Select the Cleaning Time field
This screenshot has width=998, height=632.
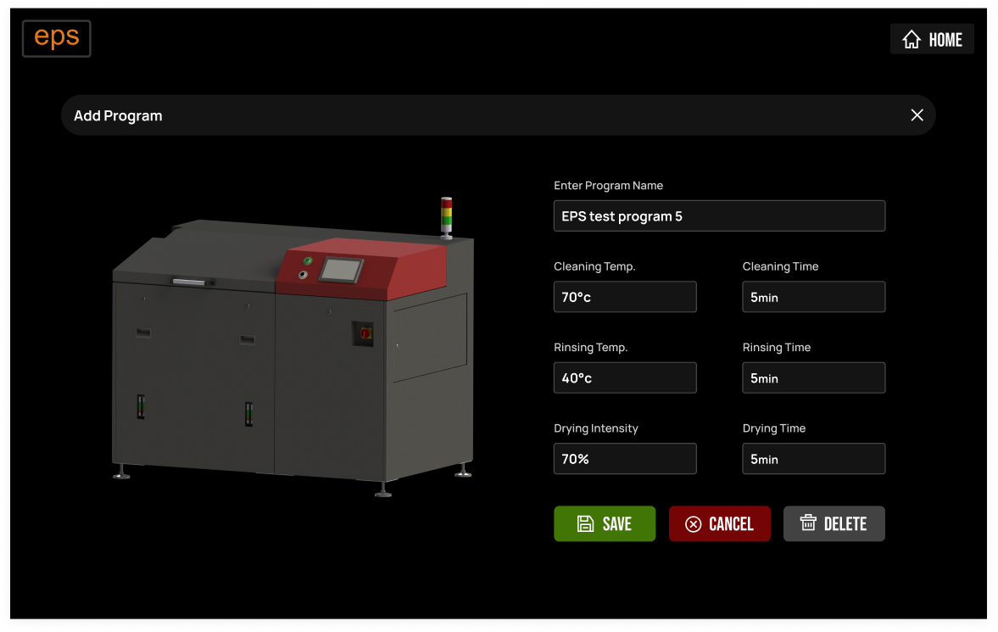click(813, 297)
